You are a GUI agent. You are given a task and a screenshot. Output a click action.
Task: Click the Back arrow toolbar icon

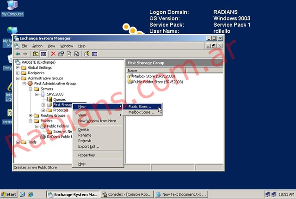(x=18, y=54)
